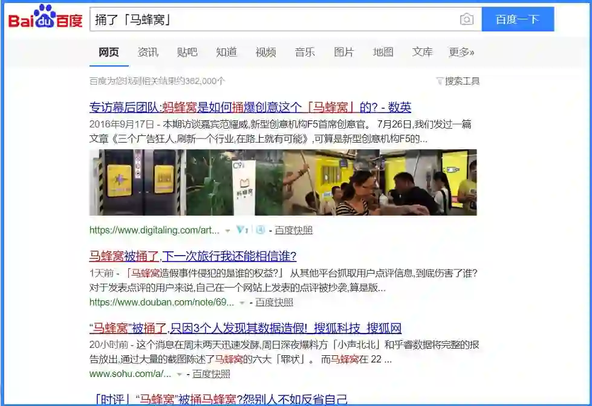Expand dropdown arrow beside douban.com URL
Screen dimensions: 592x406
pos(242,303)
